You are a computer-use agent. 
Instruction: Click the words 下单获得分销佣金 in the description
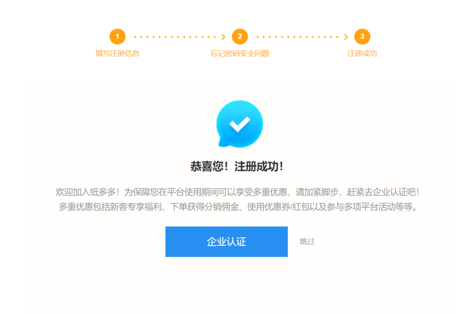[204, 206]
